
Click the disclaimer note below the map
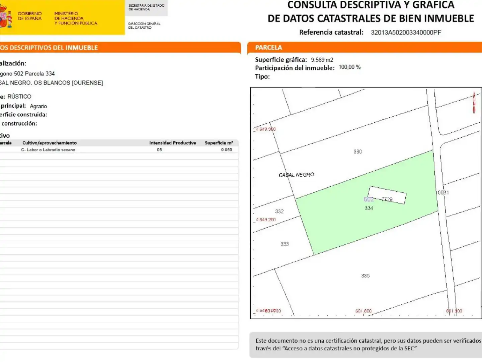coord(368,345)
